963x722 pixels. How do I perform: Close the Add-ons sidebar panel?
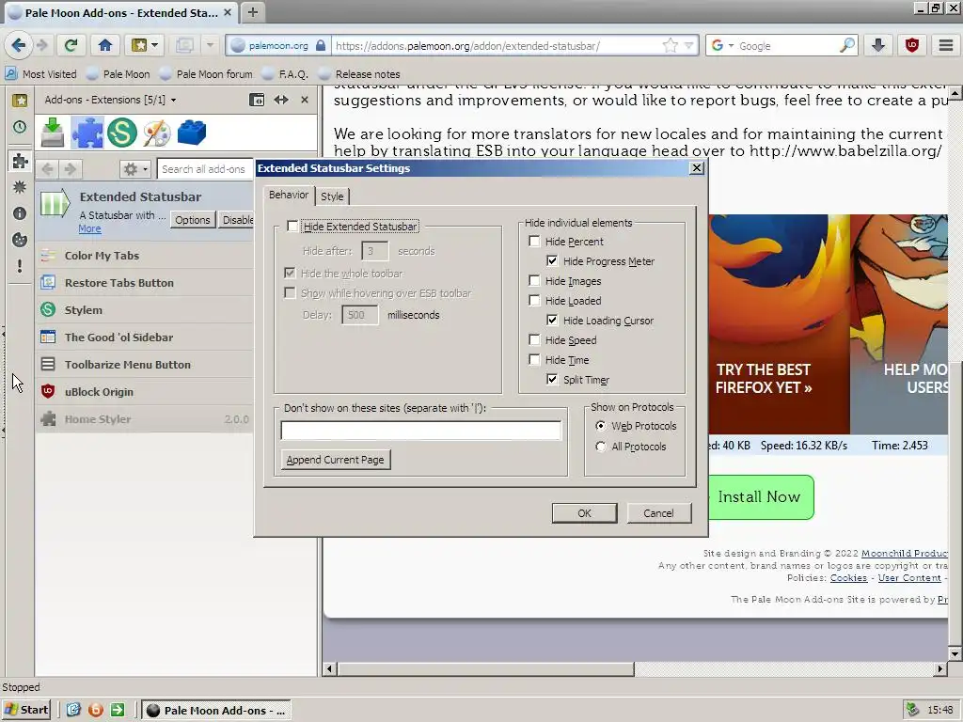click(305, 100)
